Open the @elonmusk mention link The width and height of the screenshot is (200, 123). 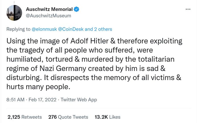pos(44,29)
